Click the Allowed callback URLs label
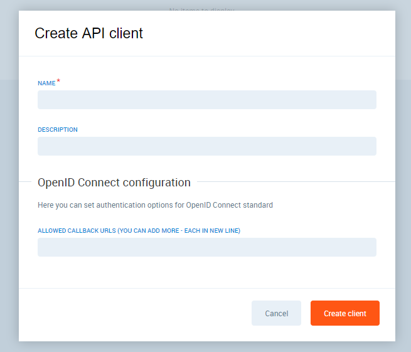Viewport: 411px width, 352px height. [x=139, y=231]
